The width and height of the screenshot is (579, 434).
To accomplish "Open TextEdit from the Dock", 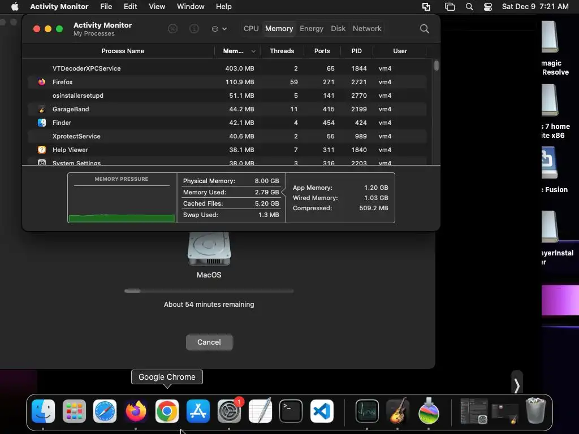I will 260,411.
